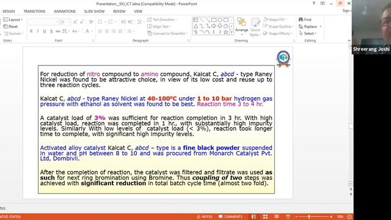This screenshot has height=220, width=391.
Task: Click Decrease Font Size icon
Action: [x=82, y=22]
